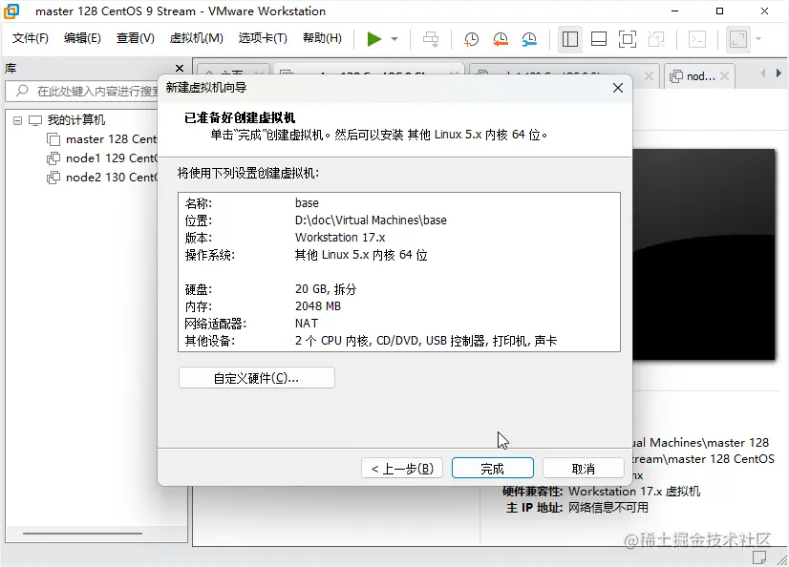Image resolution: width=789 pixels, height=567 pixels.
Task: Take a snapshot using the clock-plus icon
Action: tap(471, 39)
